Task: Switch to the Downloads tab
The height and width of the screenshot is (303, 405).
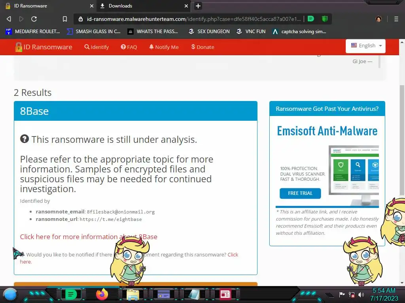Action: pos(144,6)
